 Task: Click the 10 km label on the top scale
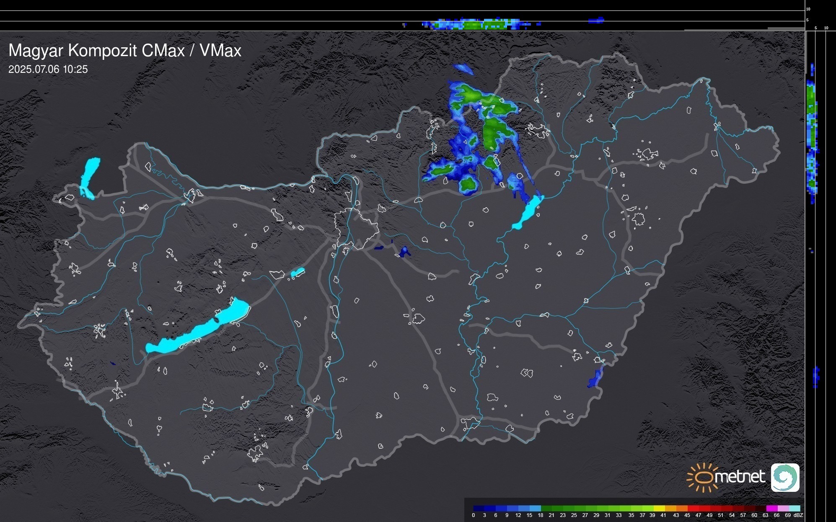click(x=808, y=9)
